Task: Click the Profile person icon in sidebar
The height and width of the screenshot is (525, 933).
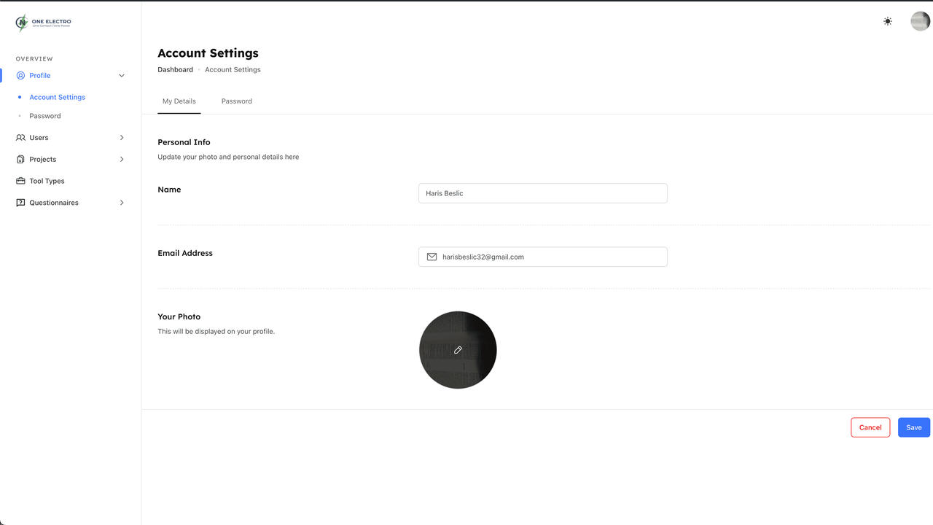Action: pos(20,76)
